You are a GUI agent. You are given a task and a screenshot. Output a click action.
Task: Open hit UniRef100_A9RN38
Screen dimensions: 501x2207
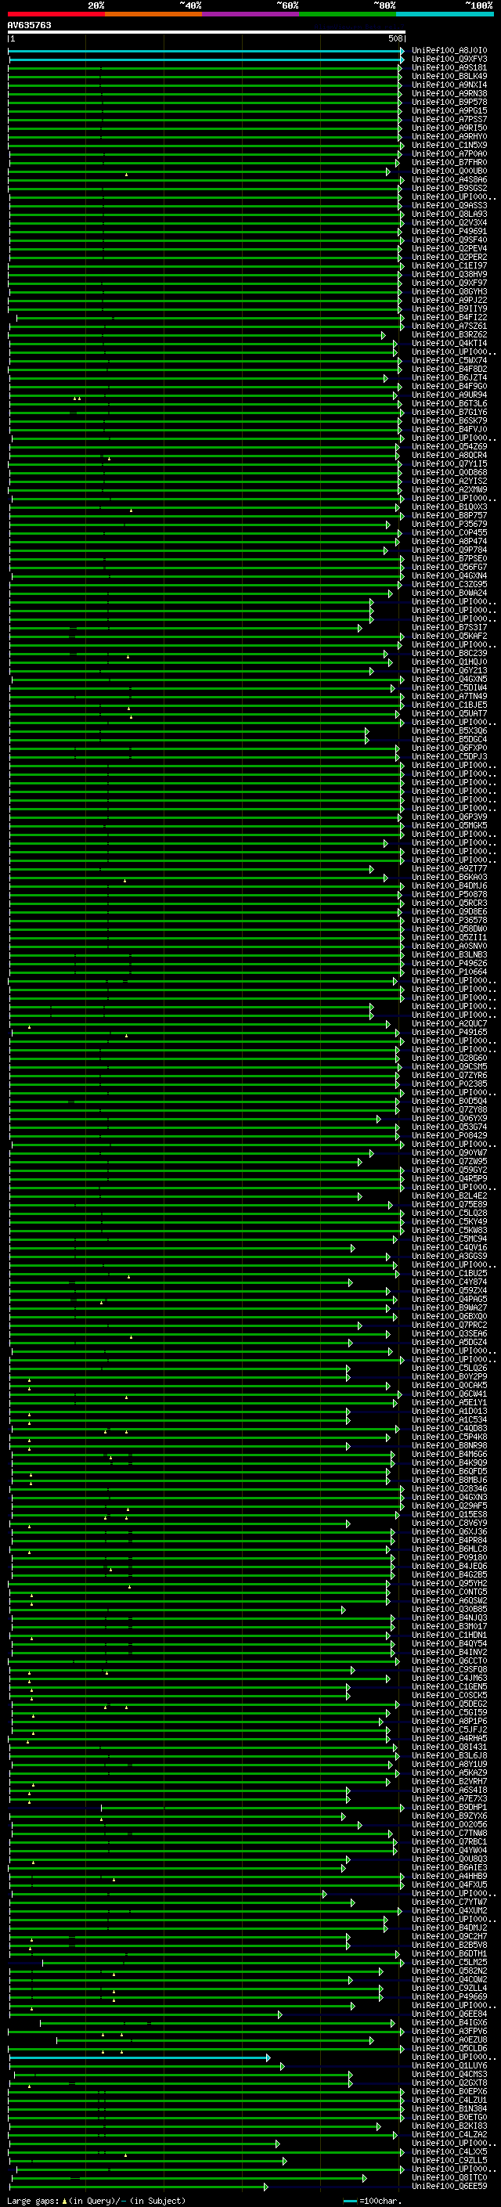click(449, 93)
